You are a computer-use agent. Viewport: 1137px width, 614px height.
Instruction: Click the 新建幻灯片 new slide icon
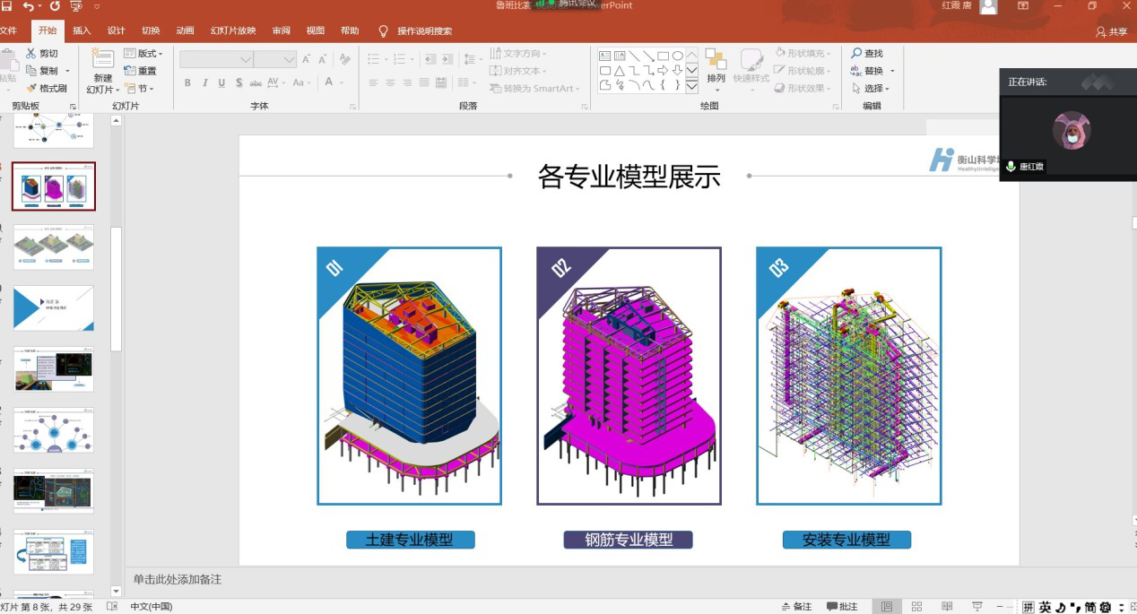tap(102, 59)
